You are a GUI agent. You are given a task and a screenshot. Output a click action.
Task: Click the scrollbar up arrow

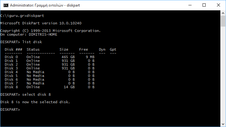(223, 13)
